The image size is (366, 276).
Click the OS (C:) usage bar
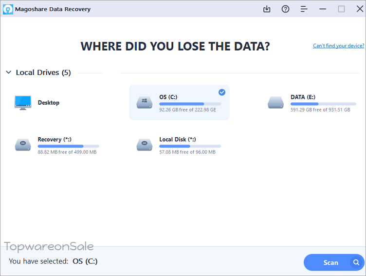tap(190, 104)
